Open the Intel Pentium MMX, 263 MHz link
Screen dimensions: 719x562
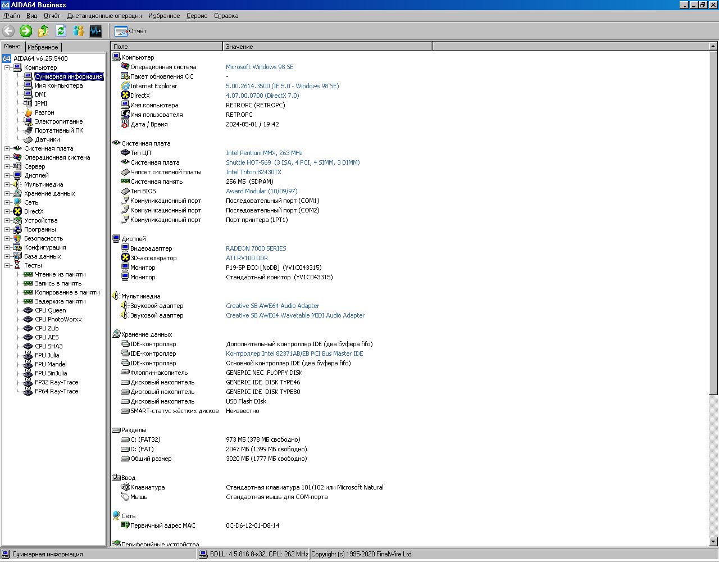tap(264, 153)
